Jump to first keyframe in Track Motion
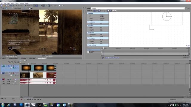191x107 pixels. [x=106, y=58]
